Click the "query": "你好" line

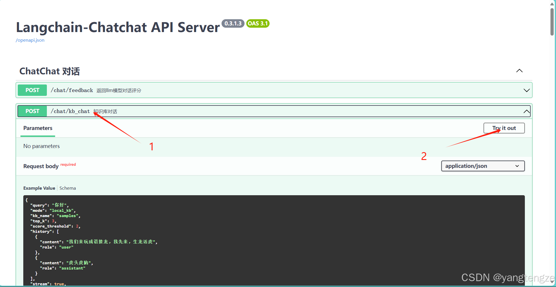click(x=49, y=205)
